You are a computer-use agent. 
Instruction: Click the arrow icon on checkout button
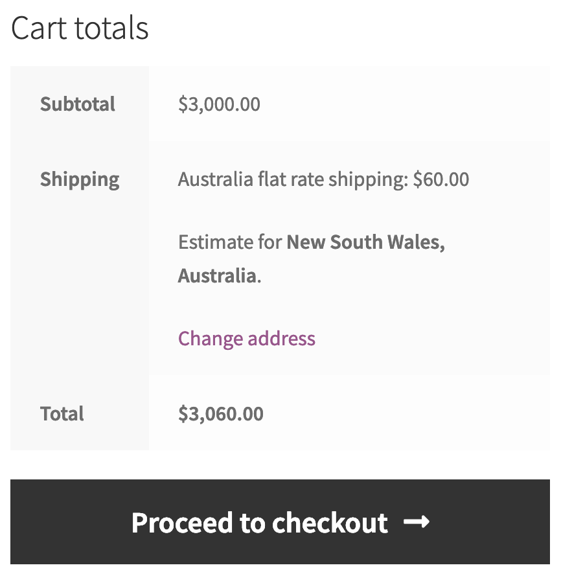416,522
